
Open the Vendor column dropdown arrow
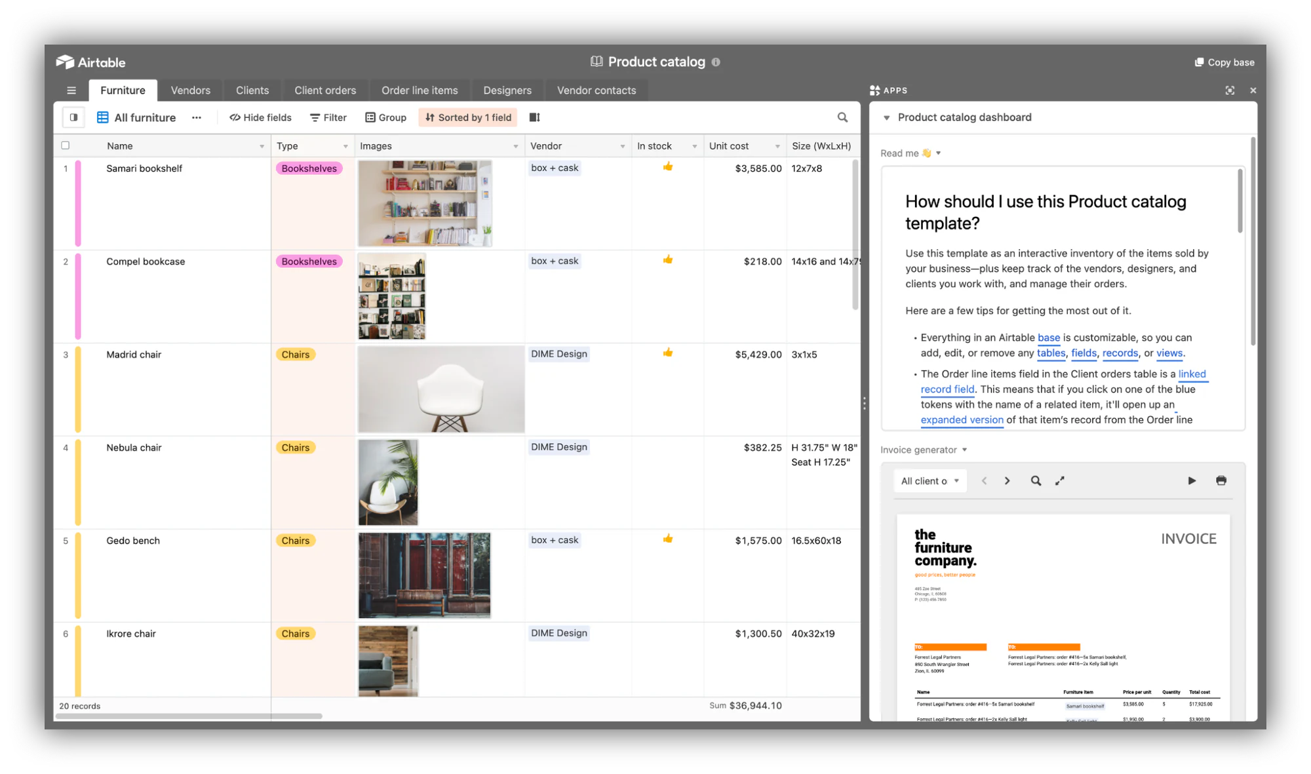(622, 146)
